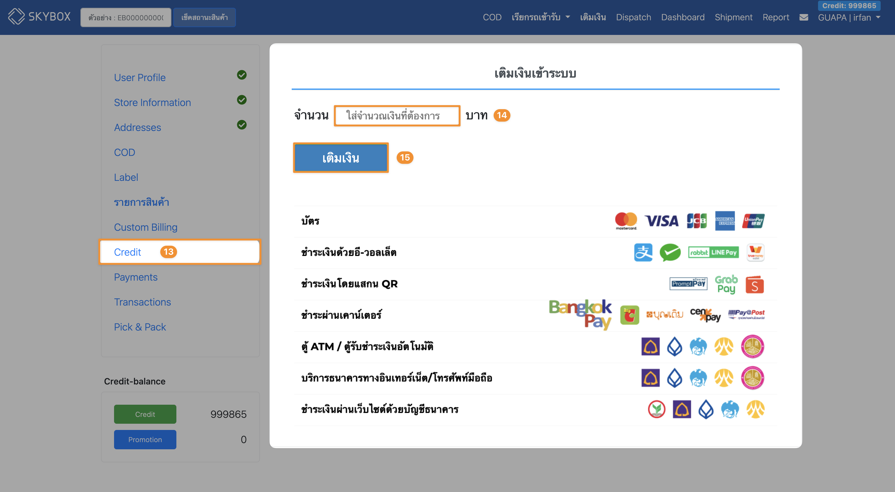Click the Alipay e-wallet icon
The image size is (895, 492).
pyautogui.click(x=643, y=252)
